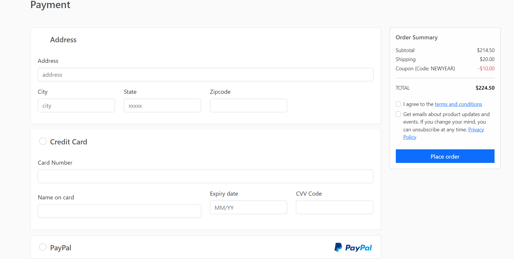The width and height of the screenshot is (514, 259).
Task: Focus the street address input field
Action: [205, 75]
